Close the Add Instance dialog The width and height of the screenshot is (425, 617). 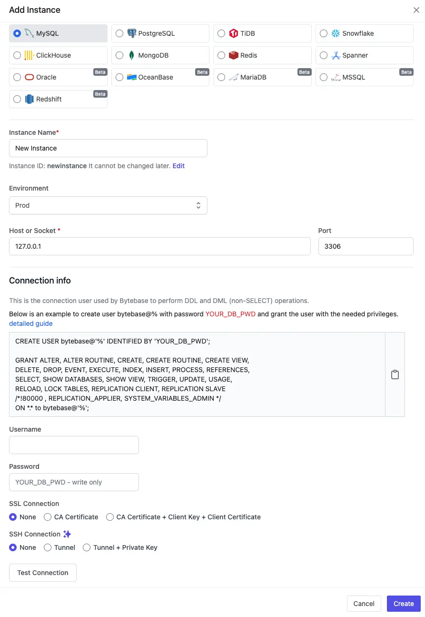tap(416, 10)
